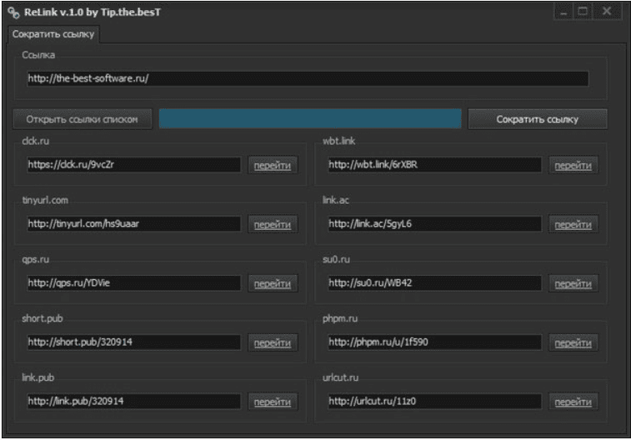Select the clck.ru shortened link field
The image size is (631, 440).
[x=133, y=164]
